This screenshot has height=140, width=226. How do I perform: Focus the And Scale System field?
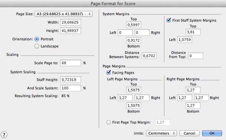[70, 88]
